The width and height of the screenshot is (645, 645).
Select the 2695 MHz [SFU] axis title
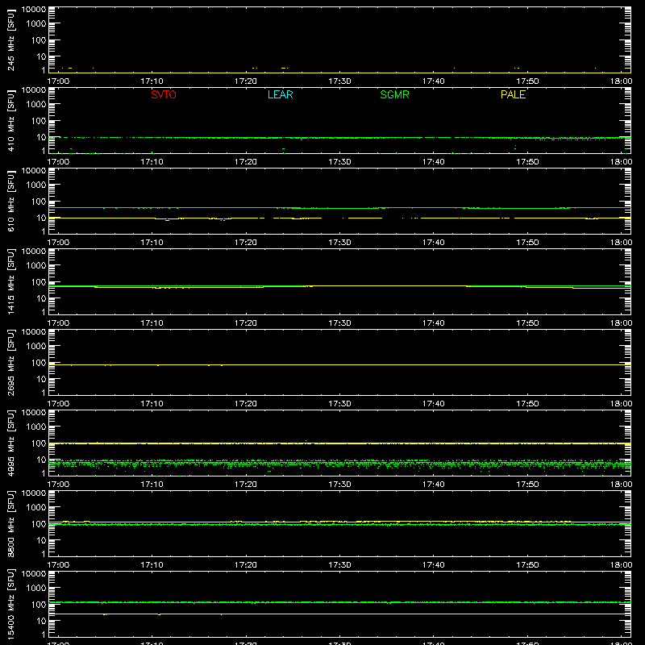10,362
